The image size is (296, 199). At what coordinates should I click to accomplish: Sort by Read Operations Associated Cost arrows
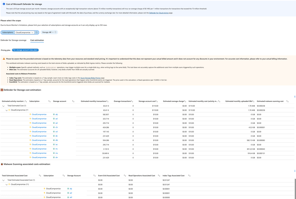pyautogui.click(x=159, y=176)
